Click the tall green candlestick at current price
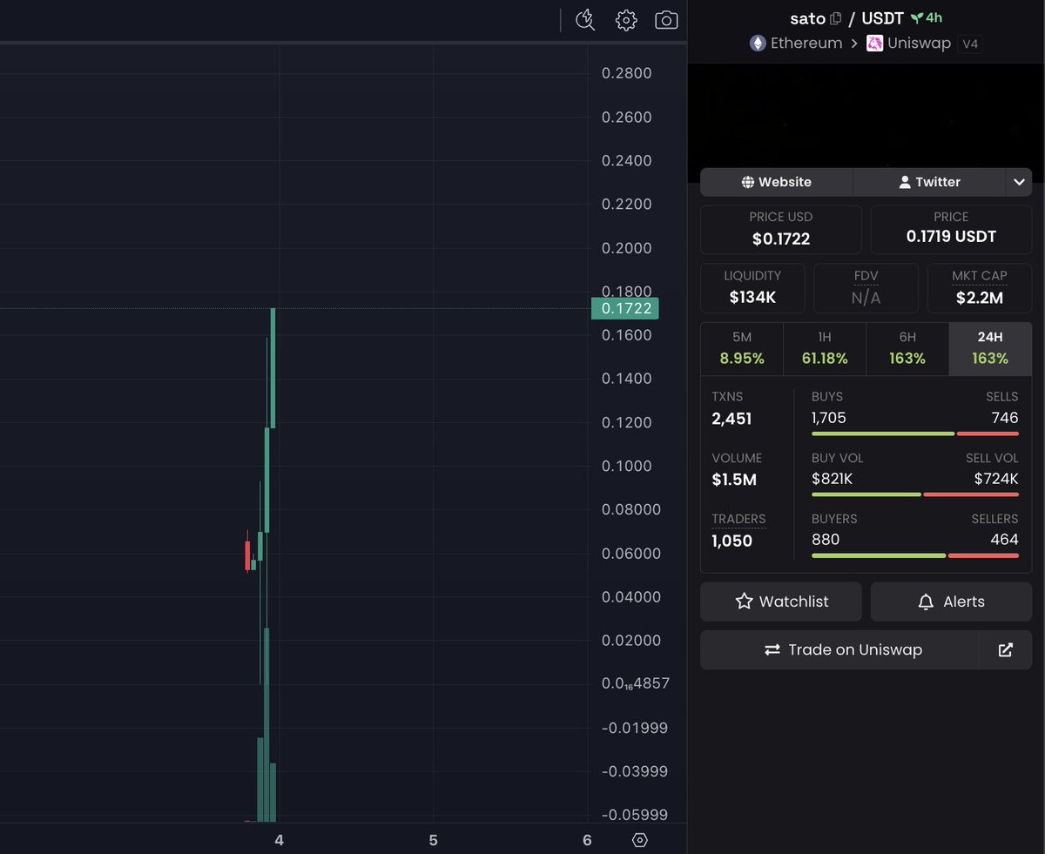The image size is (1045, 854). (x=273, y=368)
